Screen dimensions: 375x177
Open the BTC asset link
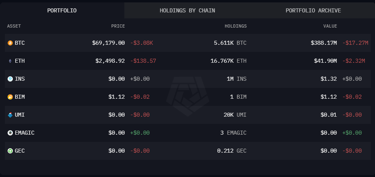20,43
